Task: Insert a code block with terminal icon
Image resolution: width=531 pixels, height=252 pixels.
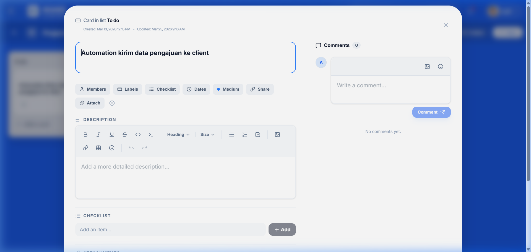Action: click(151, 135)
